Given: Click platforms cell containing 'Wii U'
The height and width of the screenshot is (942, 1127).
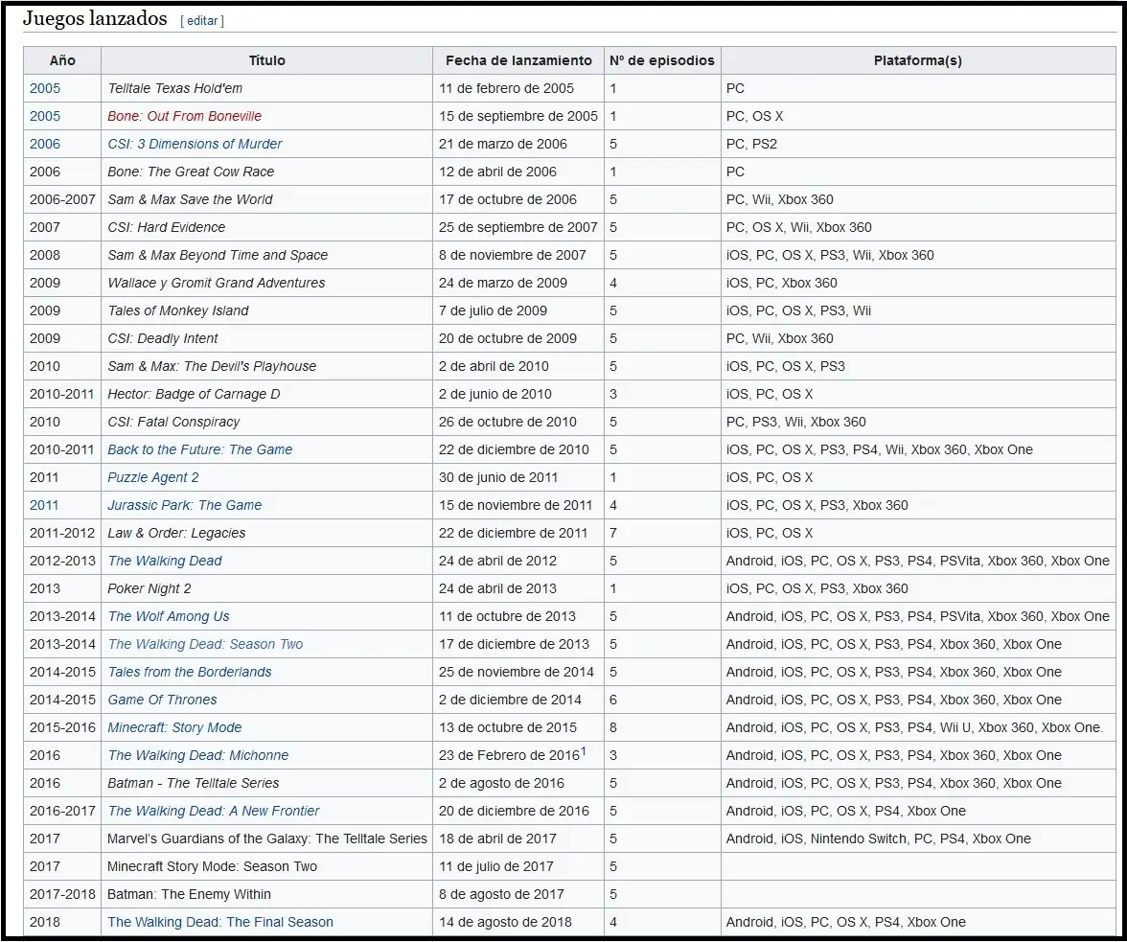Looking at the screenshot, I should (x=918, y=728).
